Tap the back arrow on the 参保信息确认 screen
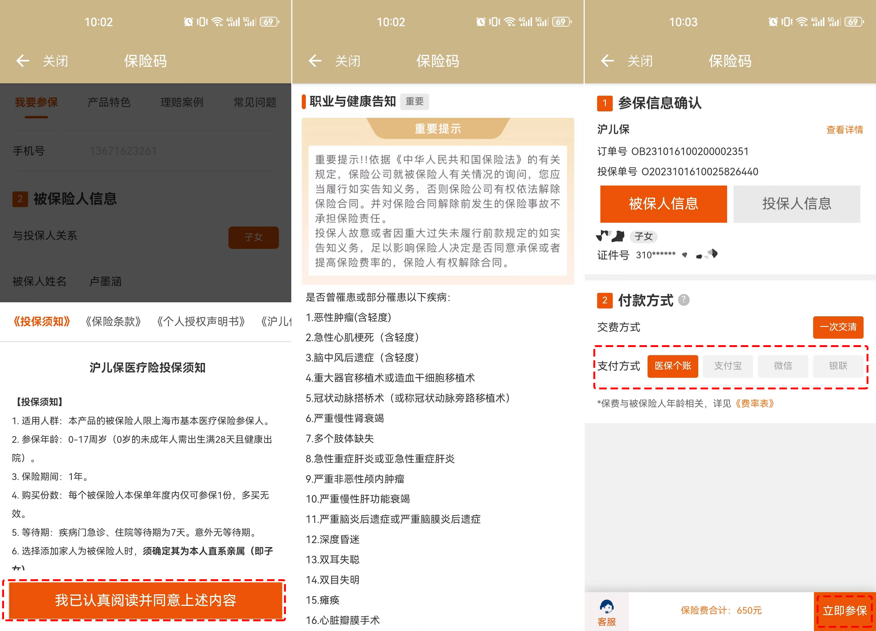The height and width of the screenshot is (631, 876). tap(608, 61)
